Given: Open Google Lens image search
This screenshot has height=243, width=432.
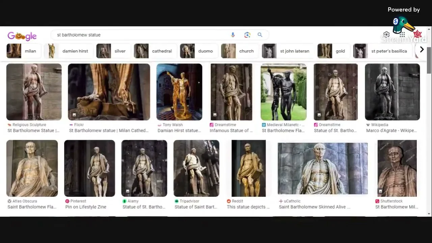Looking at the screenshot, I should (247, 35).
